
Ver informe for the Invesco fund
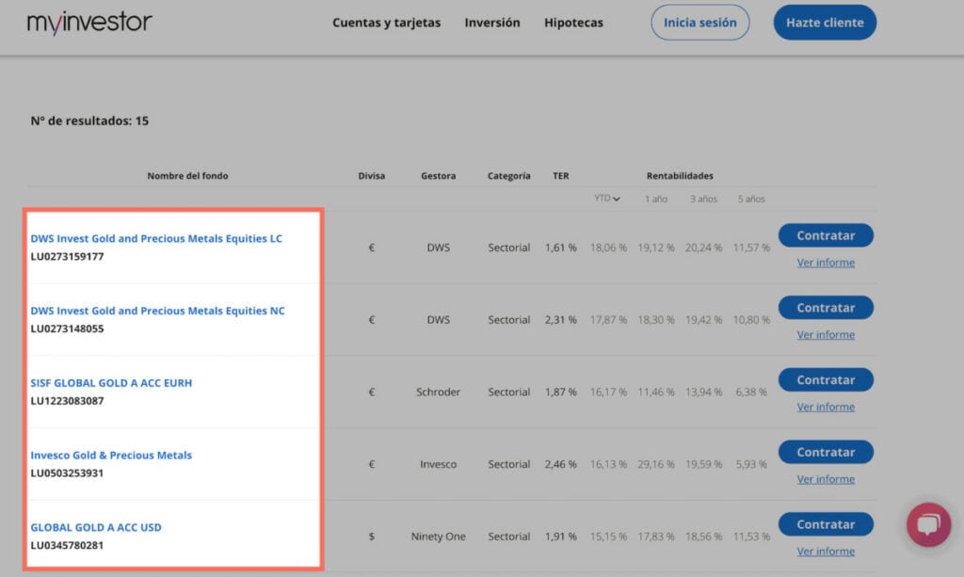coord(826,479)
